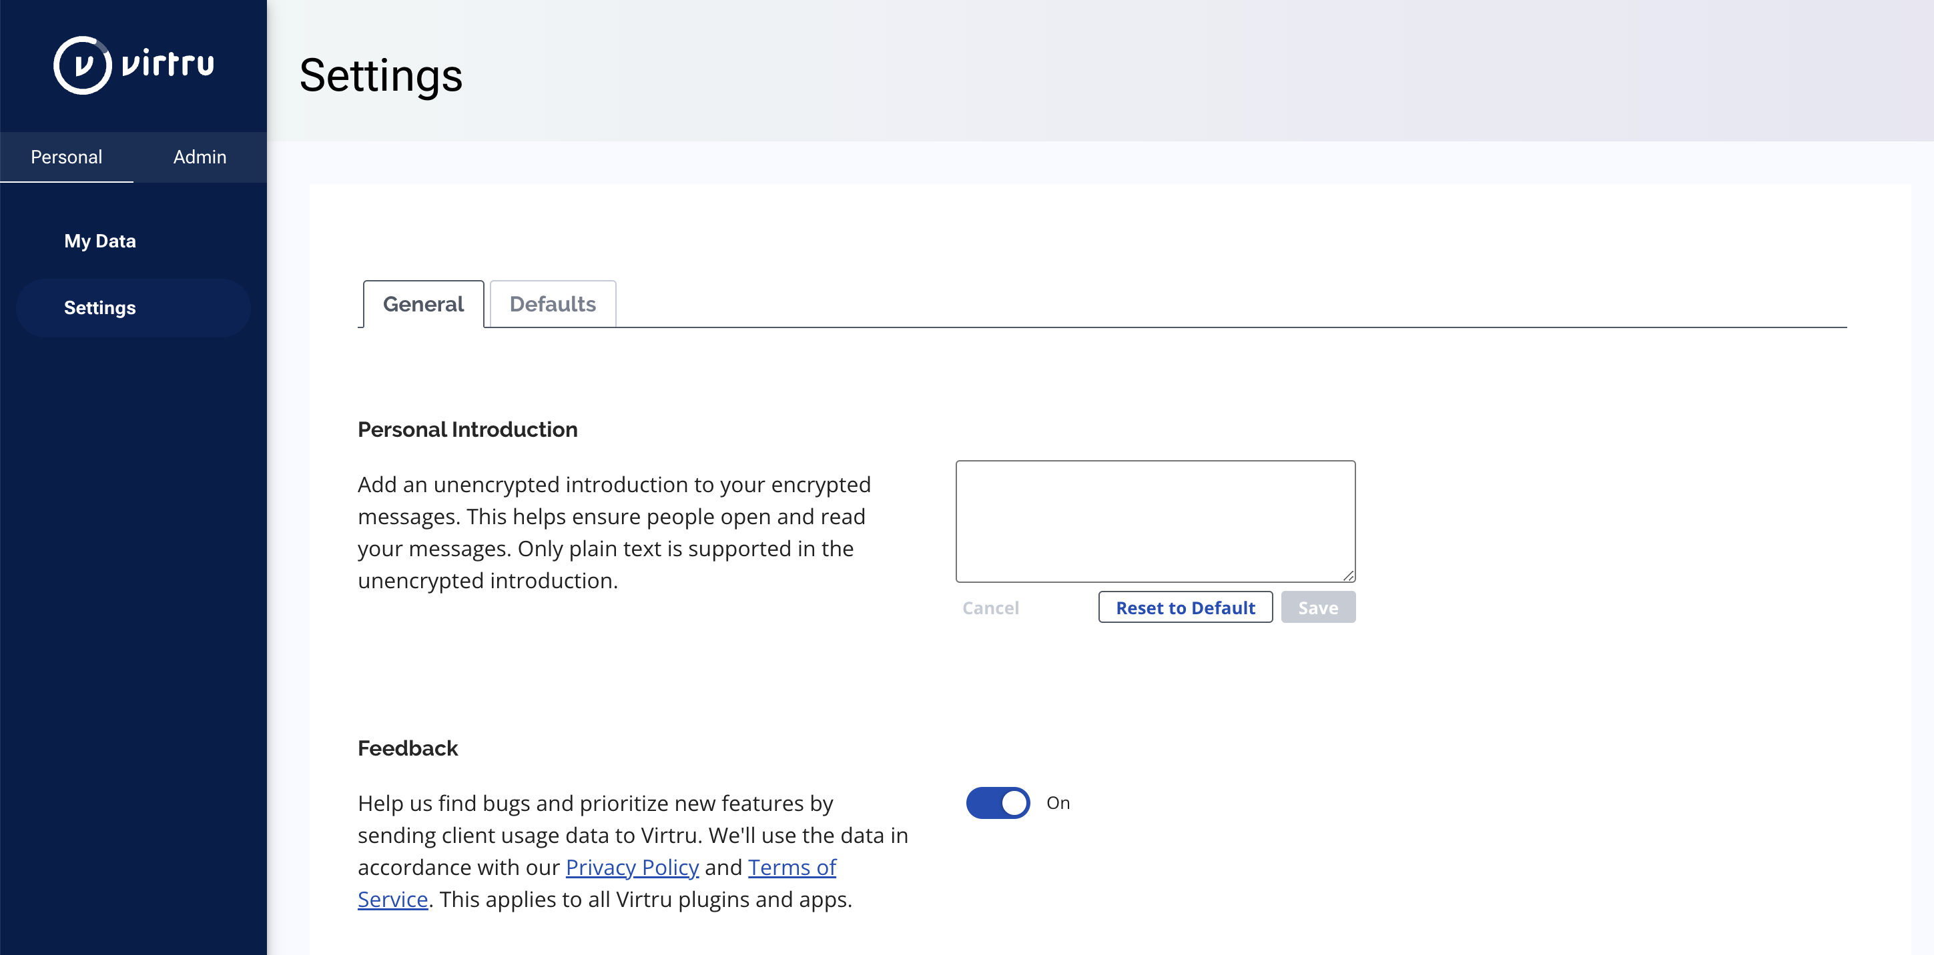1934x955 pixels.
Task: Click the Feedback heading
Action: (x=408, y=749)
